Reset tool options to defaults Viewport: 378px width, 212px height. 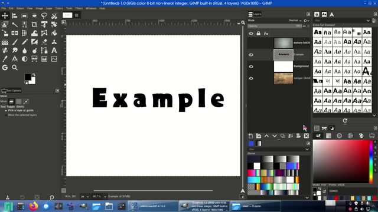click(51, 198)
